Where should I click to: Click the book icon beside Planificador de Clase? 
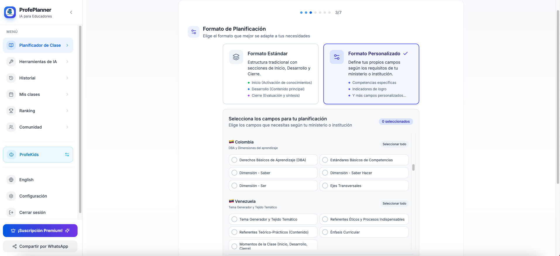(11, 45)
